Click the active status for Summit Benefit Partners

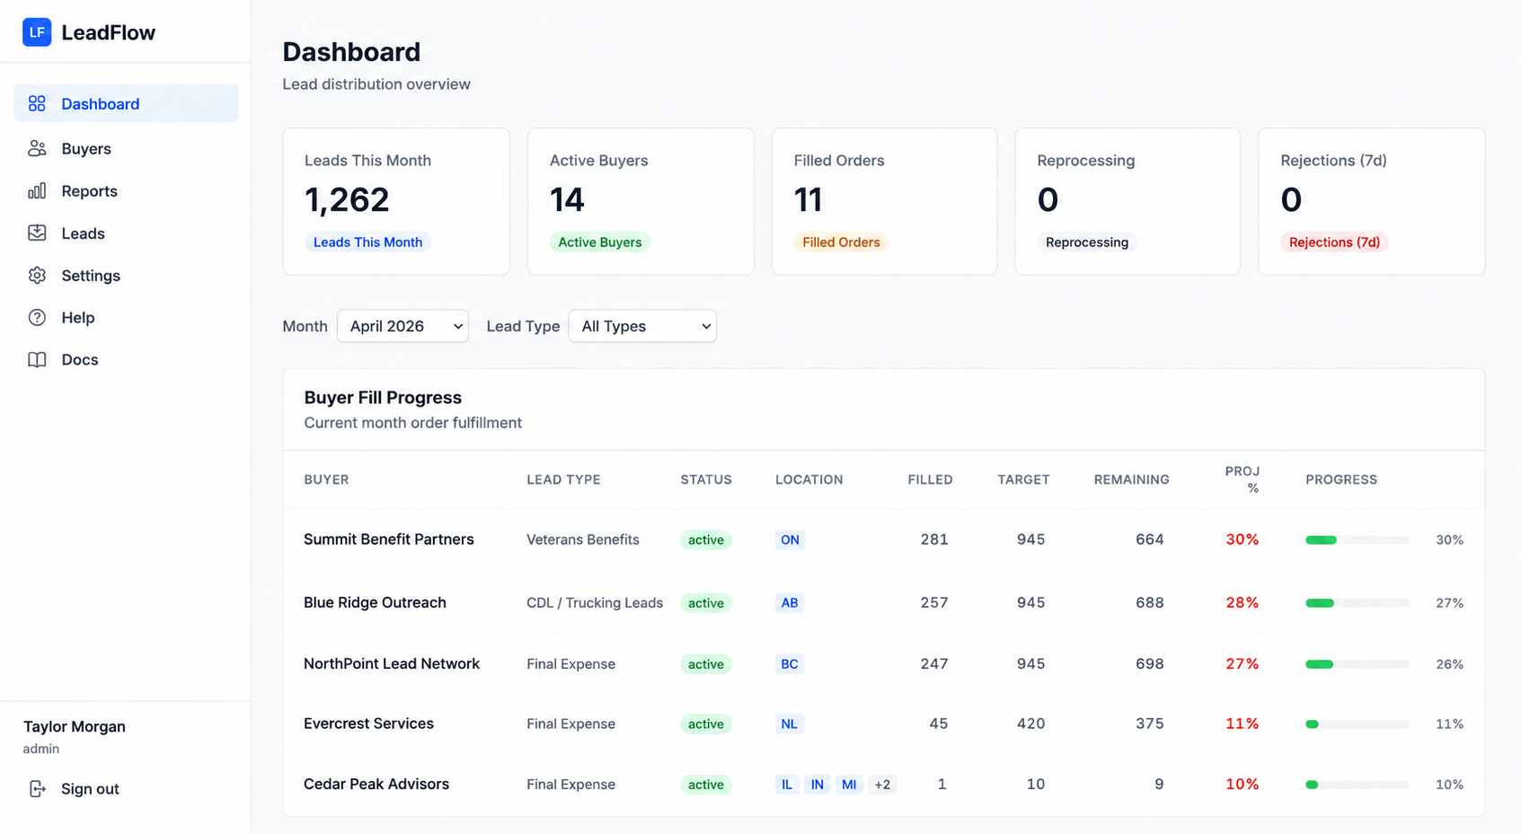706,540
